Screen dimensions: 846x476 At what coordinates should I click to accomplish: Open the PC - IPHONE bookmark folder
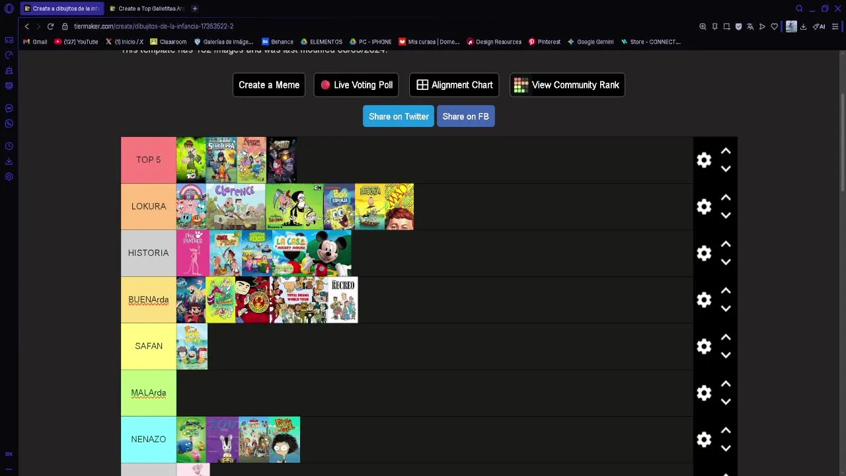(371, 42)
